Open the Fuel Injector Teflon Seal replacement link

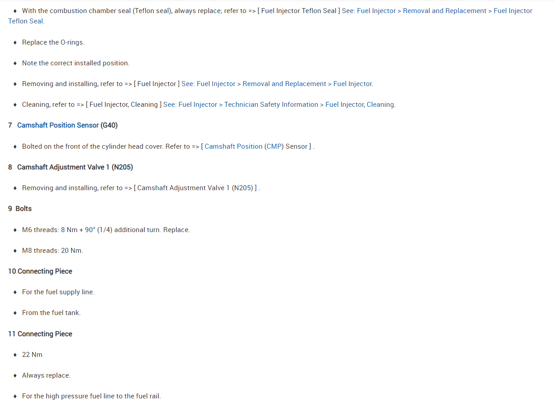[436, 11]
